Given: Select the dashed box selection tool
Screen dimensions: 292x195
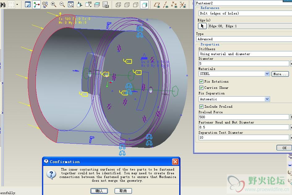Looking at the screenshot, I should [x=11, y=4].
